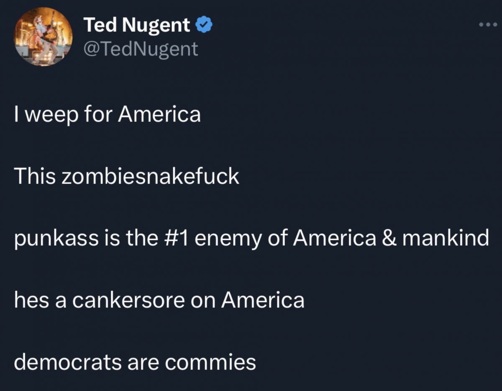Open the three-dot more options menu
The width and height of the screenshot is (502, 391).
click(488, 24)
